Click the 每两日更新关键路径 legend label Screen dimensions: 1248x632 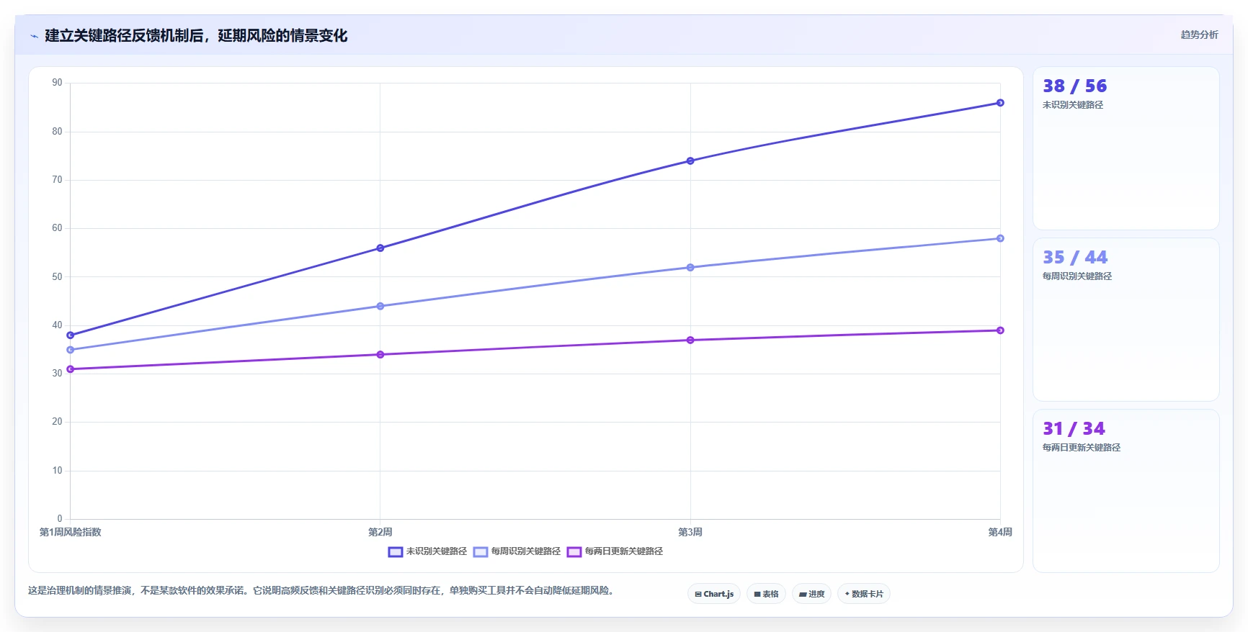(624, 551)
